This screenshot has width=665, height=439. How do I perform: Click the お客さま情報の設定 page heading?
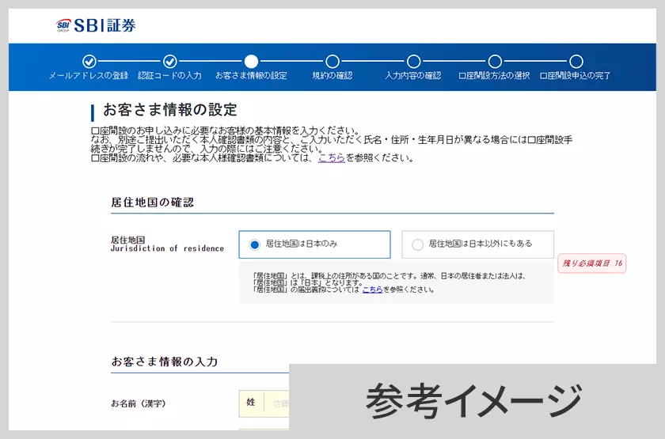(x=170, y=110)
